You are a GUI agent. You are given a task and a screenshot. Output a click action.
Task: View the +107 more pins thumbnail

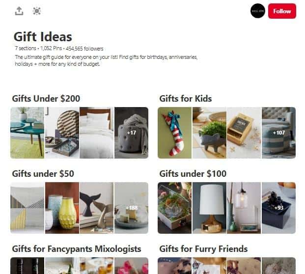click(278, 133)
